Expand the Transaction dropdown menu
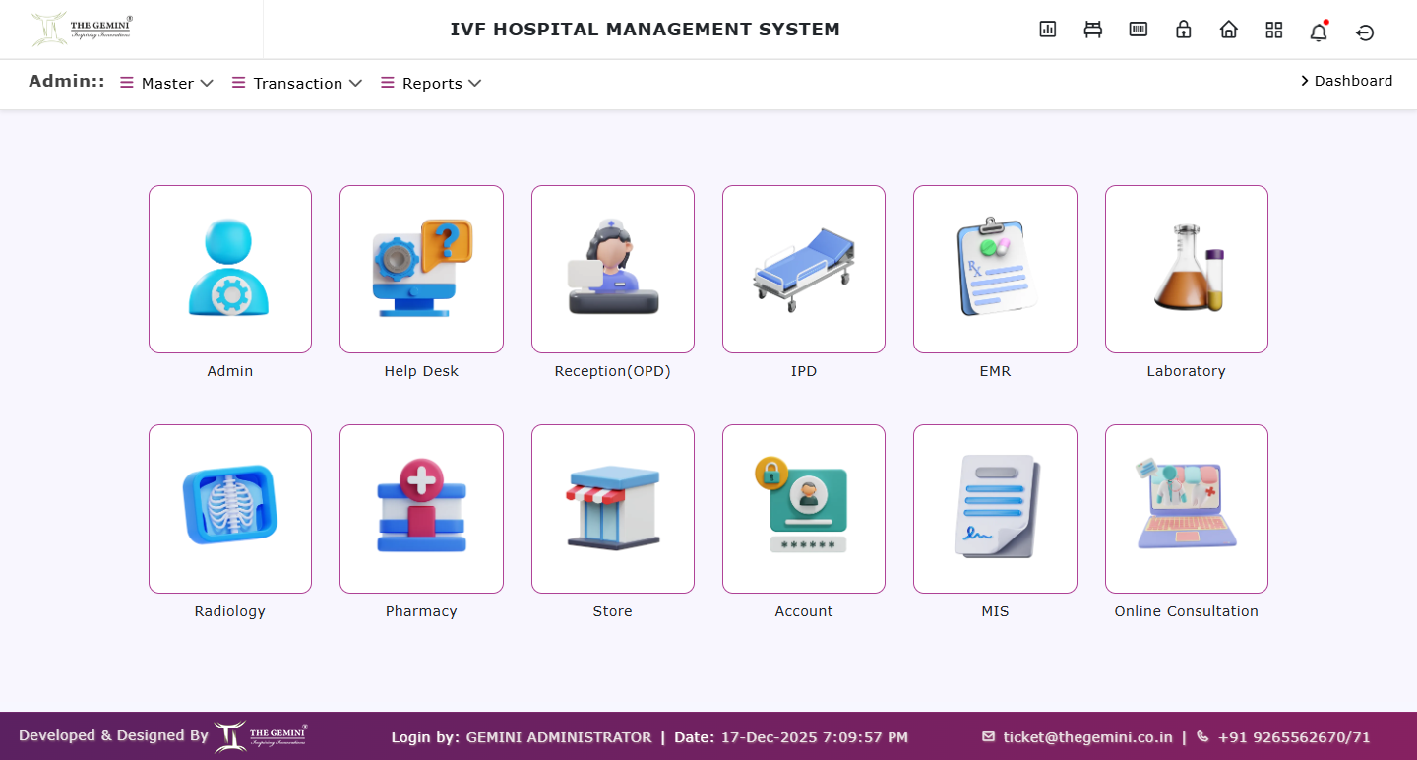Screen dimensions: 1417x760 coord(298,84)
